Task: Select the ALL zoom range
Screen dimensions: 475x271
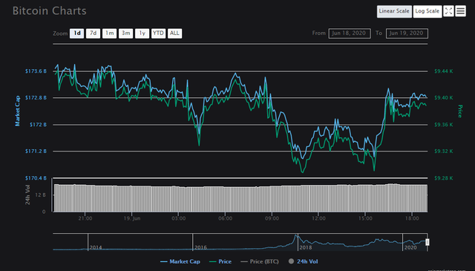Action: (175, 33)
